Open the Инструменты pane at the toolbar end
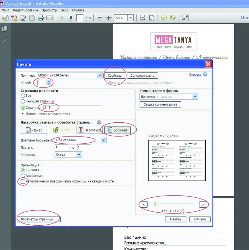 (245, 18)
